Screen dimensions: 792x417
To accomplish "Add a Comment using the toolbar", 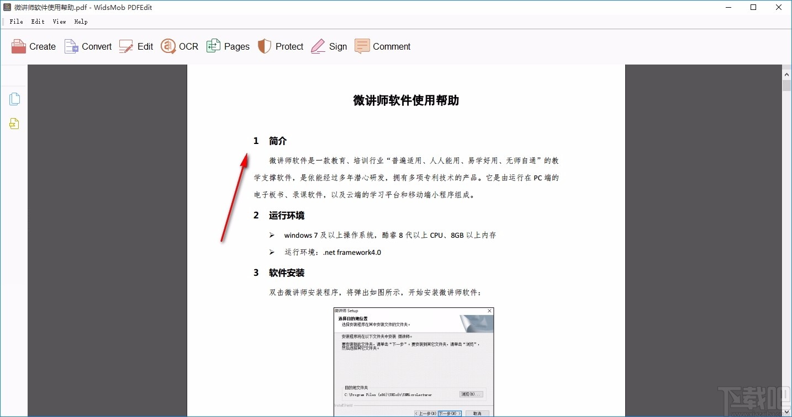I will [382, 46].
